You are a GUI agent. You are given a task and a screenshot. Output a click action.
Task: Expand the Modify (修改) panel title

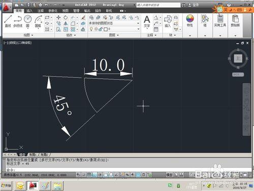pyautogui.click(x=71, y=35)
